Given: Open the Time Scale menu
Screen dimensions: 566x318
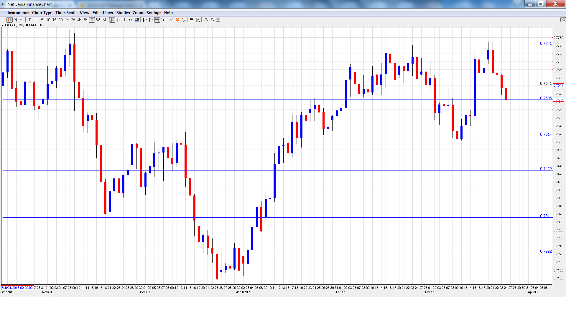Looking at the screenshot, I should [66, 13].
